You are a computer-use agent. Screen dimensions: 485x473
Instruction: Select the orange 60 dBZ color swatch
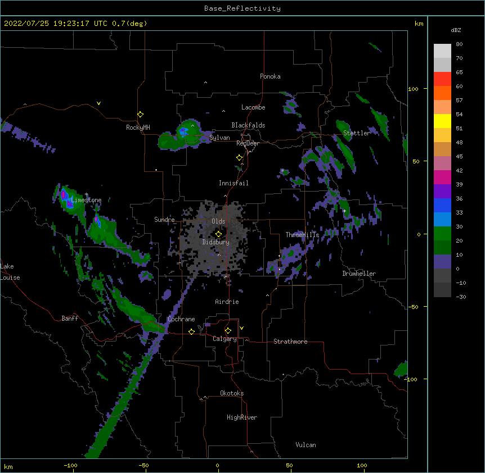coord(442,93)
